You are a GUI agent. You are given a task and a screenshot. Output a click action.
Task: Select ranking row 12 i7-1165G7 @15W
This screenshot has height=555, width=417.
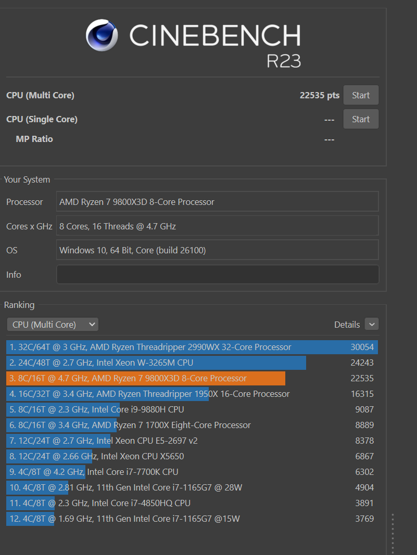click(x=192, y=519)
